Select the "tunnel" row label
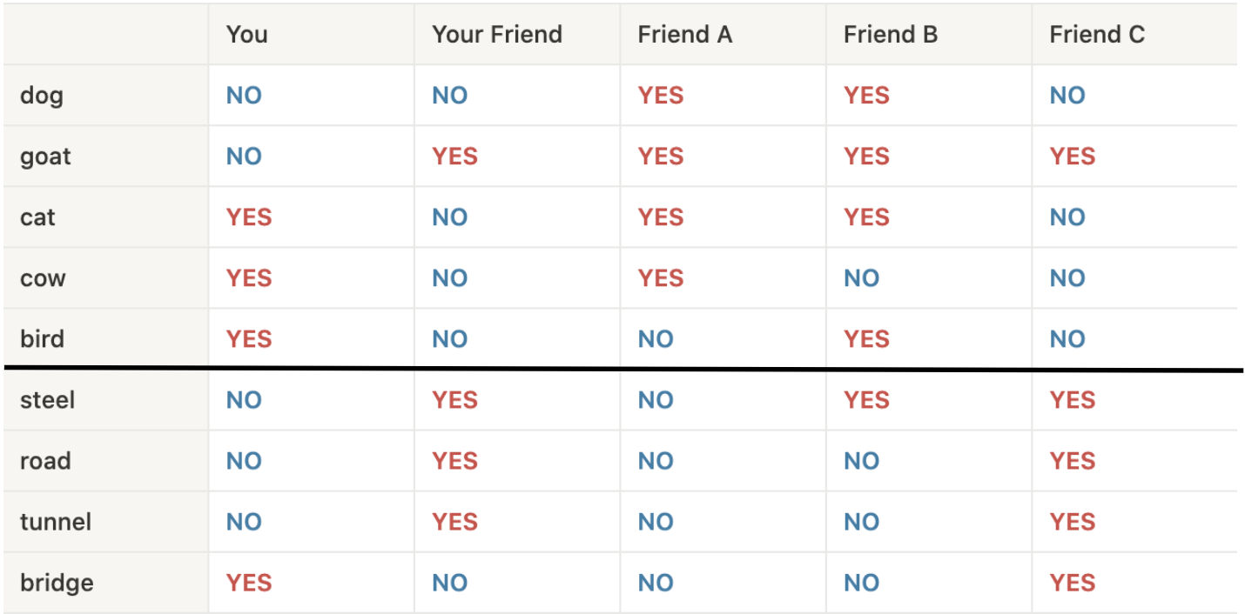This screenshot has width=1245, height=614. click(x=55, y=522)
